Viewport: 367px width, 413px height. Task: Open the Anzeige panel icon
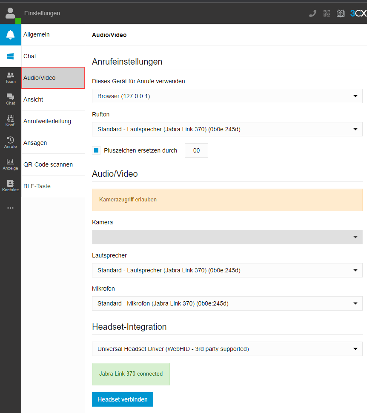11,164
